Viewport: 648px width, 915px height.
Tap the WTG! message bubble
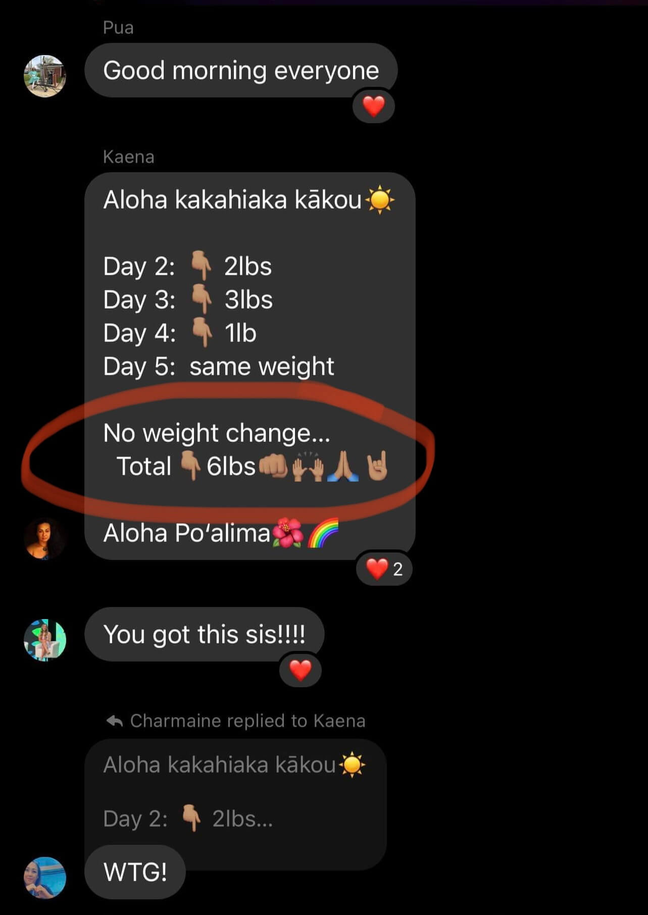[x=135, y=872]
